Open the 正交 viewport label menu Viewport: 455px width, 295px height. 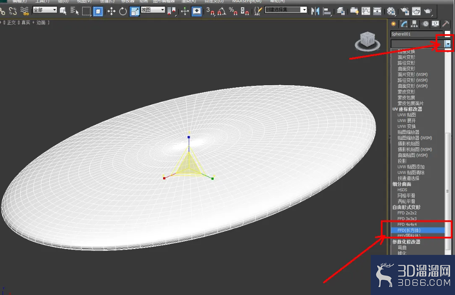(x=11, y=22)
